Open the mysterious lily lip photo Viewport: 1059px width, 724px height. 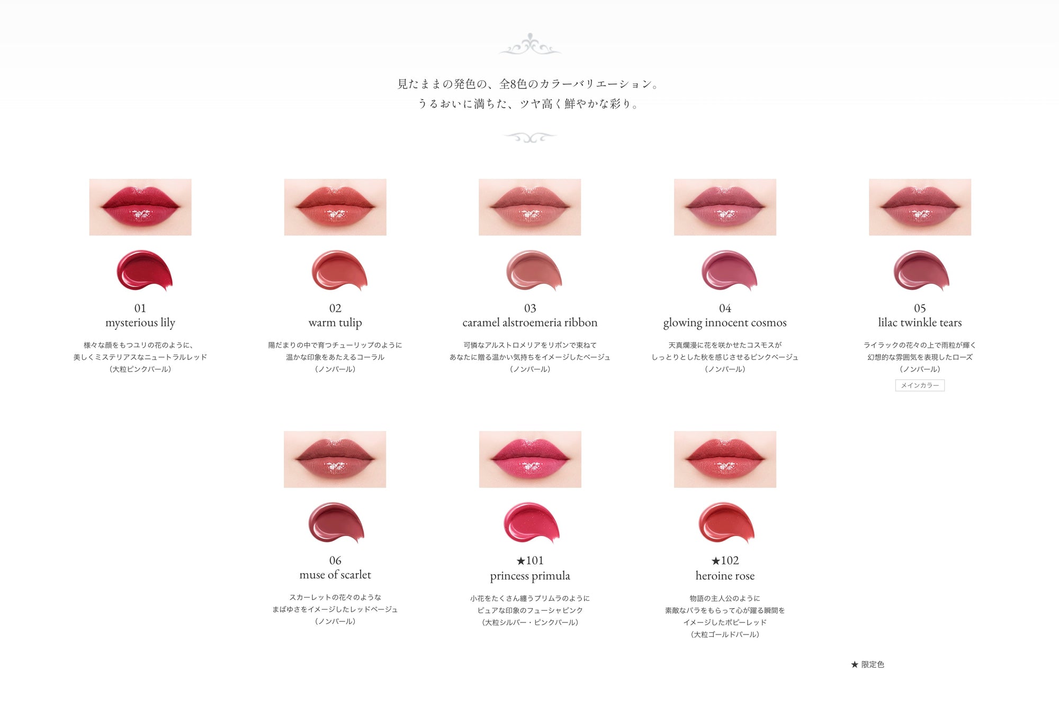(x=140, y=207)
